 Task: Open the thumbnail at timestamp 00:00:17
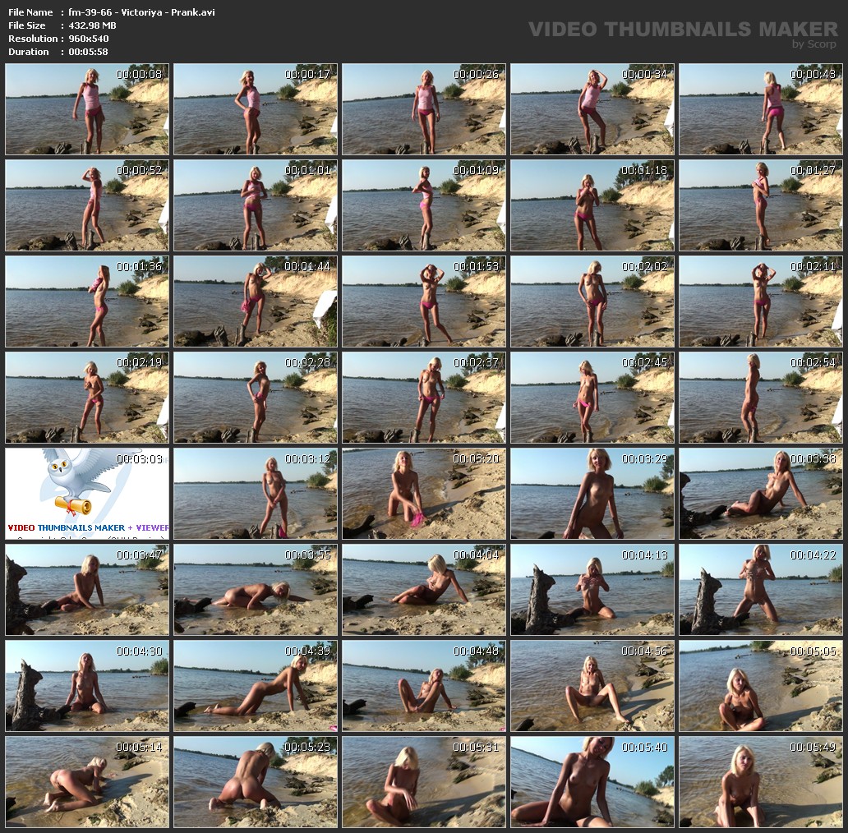coord(256,109)
